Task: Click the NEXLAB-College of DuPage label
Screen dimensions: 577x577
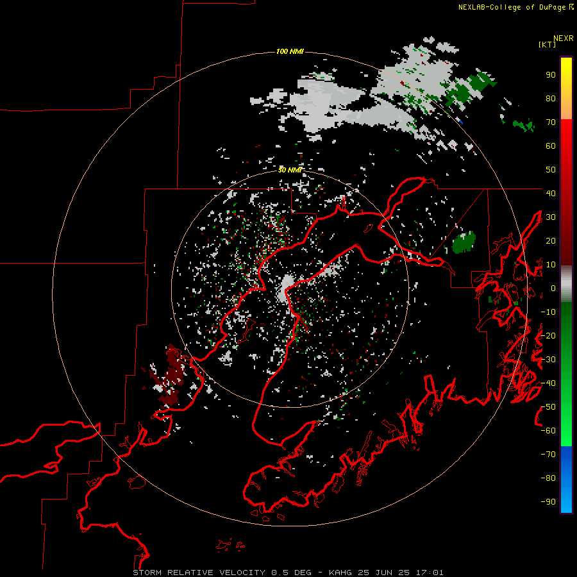Action: [x=512, y=7]
